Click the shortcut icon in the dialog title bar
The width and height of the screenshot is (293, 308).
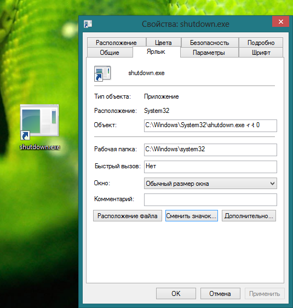pos(88,24)
